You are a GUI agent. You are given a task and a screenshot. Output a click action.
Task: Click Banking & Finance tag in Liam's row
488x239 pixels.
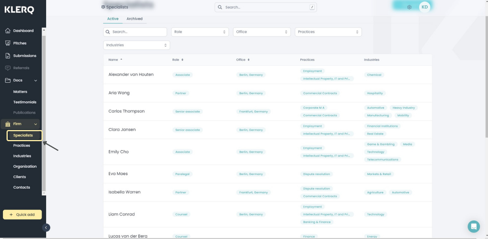tap(317, 222)
